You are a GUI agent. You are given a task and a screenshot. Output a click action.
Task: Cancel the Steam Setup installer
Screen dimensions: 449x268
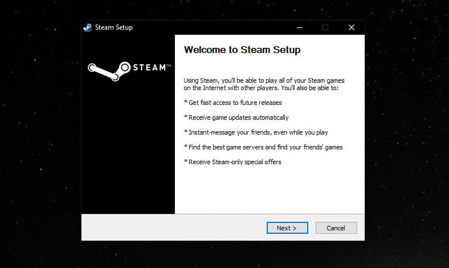336,228
